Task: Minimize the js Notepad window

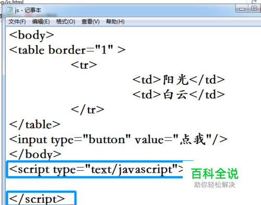Action: pyautogui.click(x=242, y=9)
